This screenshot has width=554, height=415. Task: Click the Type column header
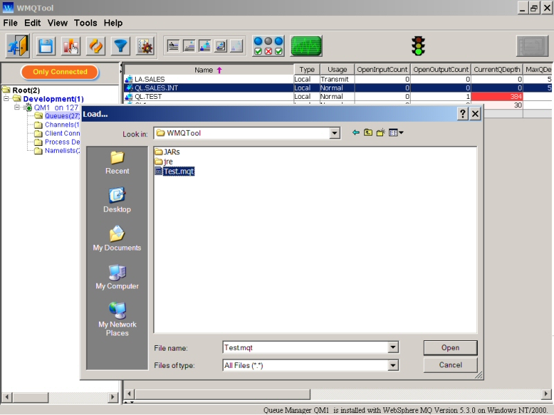[x=307, y=70]
